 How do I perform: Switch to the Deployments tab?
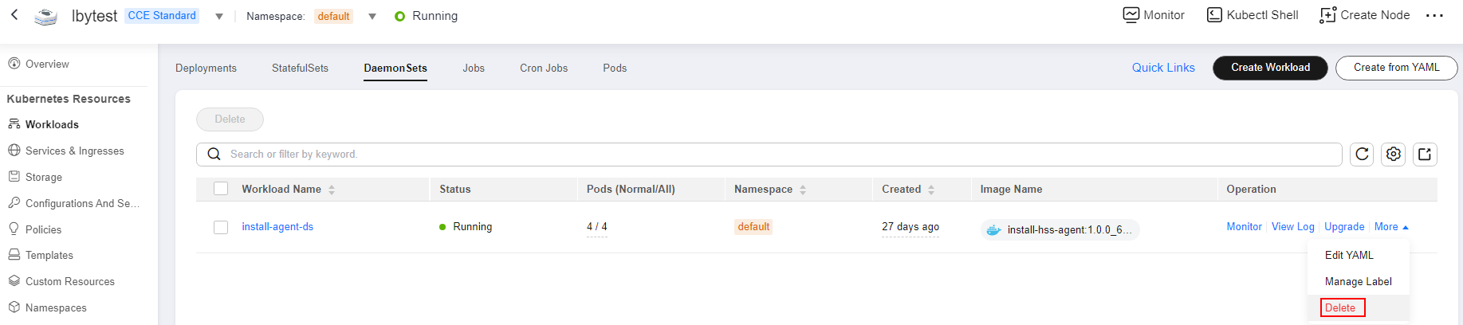206,68
